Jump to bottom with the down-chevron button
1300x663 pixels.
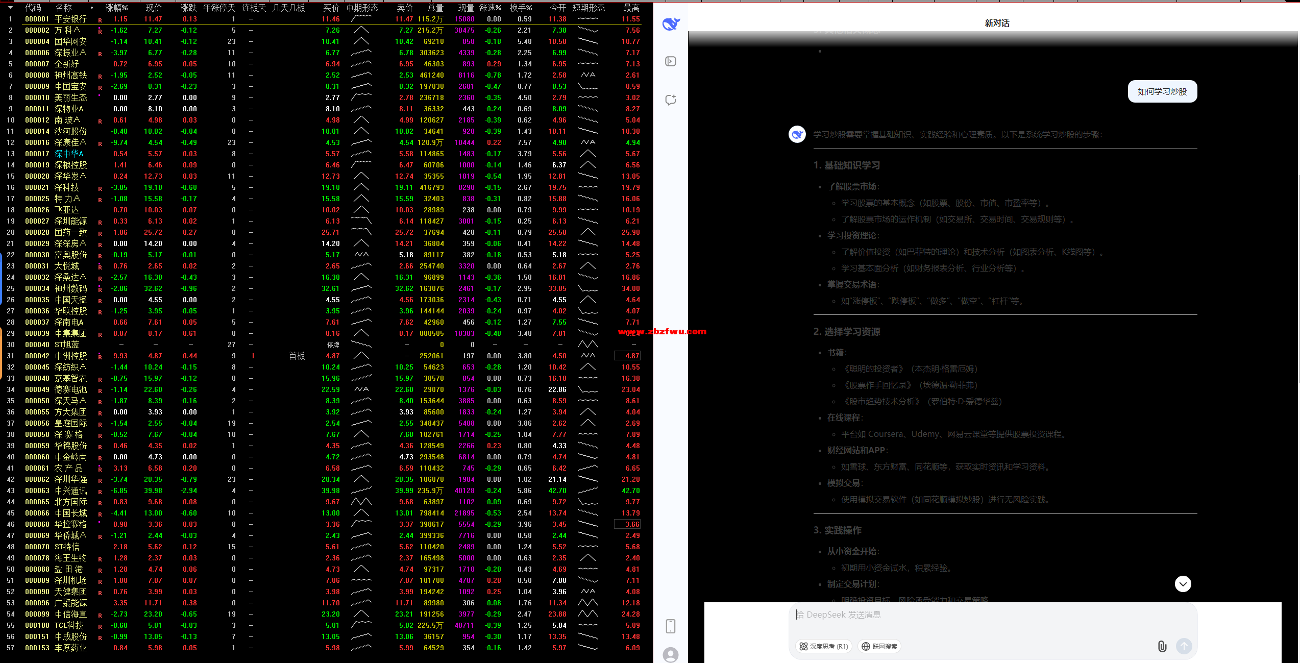[x=1183, y=584]
